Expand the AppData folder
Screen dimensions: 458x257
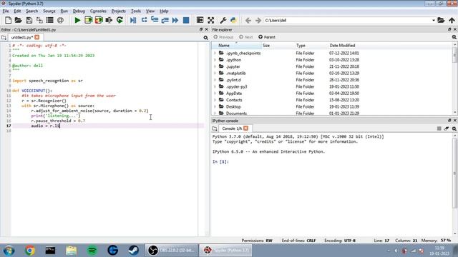tap(215, 94)
